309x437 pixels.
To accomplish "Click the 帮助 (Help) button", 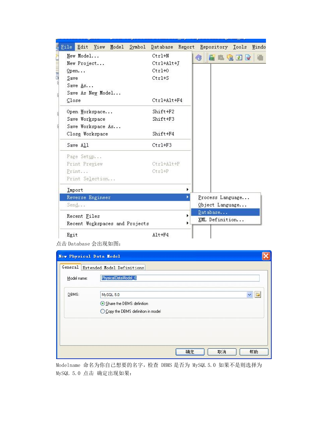I will tap(254, 352).
